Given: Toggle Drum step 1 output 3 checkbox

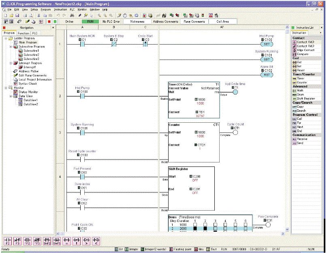Looking at the screenshot, I should pos(215,224).
